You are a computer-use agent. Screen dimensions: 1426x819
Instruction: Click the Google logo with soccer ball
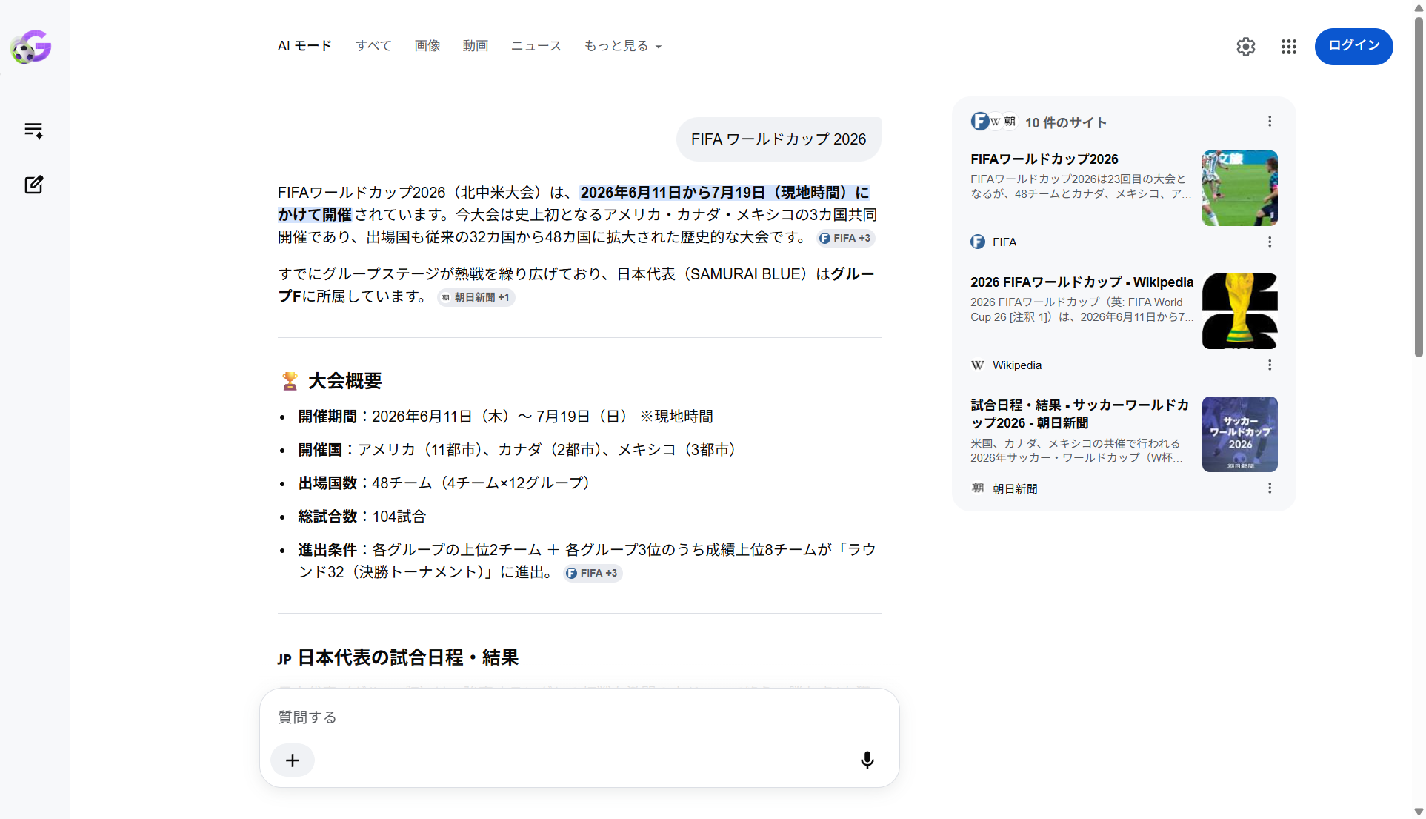[x=31, y=47]
